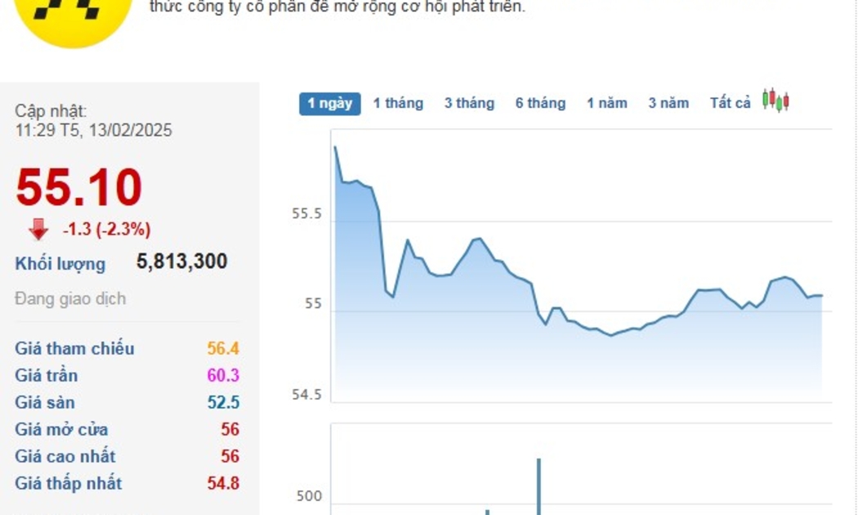This screenshot has width=858, height=515.
Task: Click the "Giá thấp nhất" row label
Action: click(69, 483)
